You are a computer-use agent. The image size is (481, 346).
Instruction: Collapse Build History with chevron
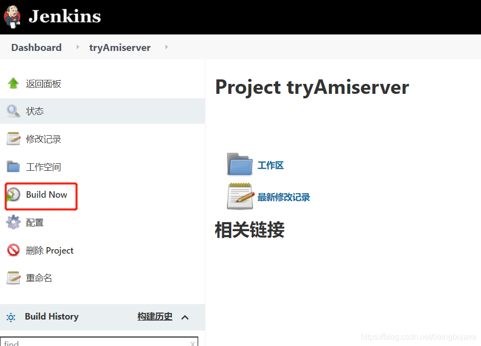click(185, 318)
